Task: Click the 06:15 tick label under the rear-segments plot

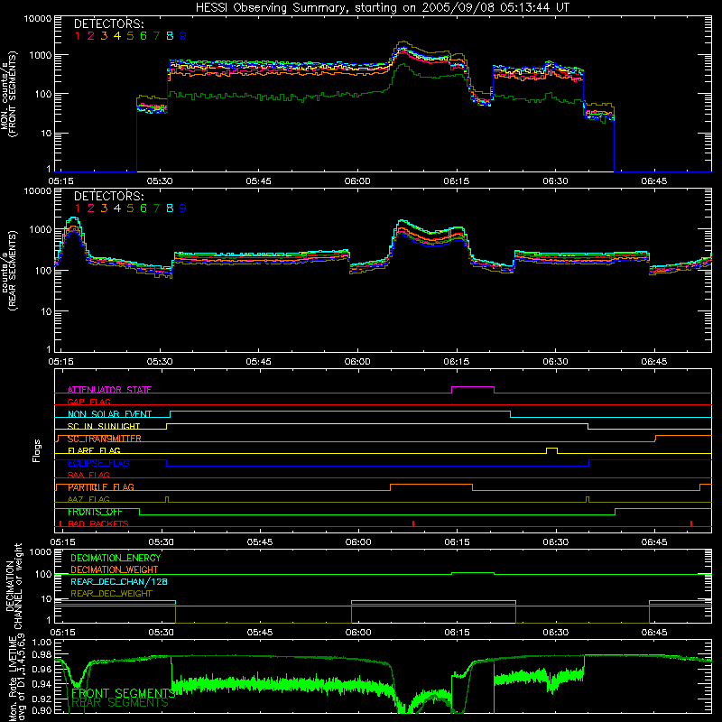Action: click(x=457, y=362)
